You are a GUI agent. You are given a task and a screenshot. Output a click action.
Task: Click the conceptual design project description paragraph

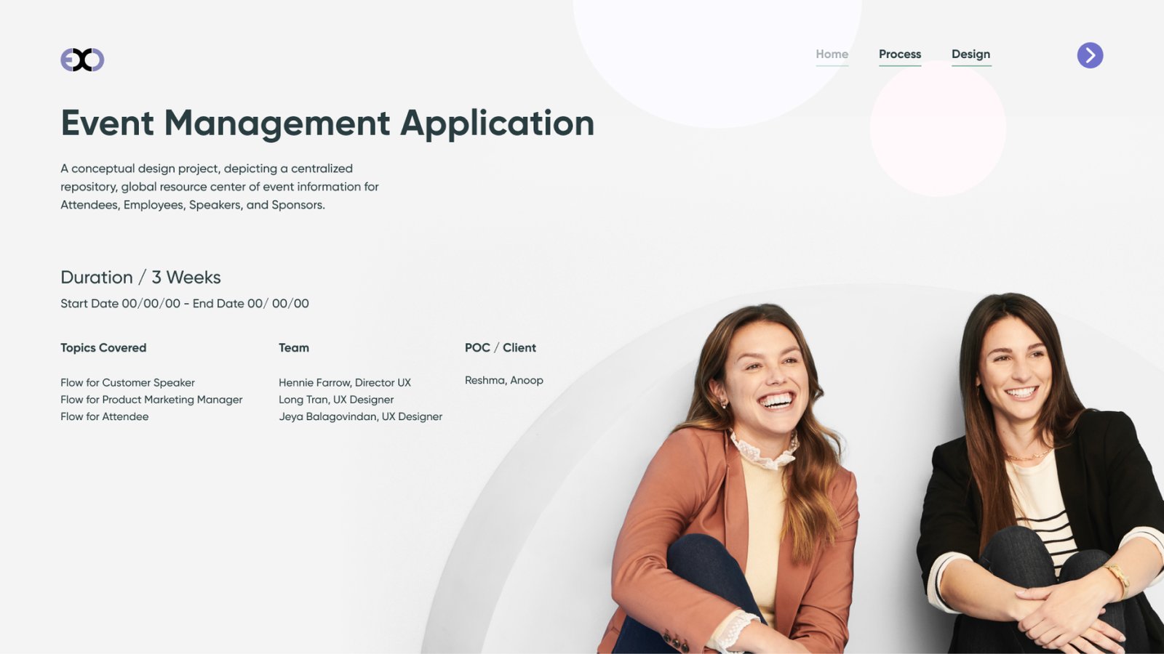pyautogui.click(x=220, y=187)
